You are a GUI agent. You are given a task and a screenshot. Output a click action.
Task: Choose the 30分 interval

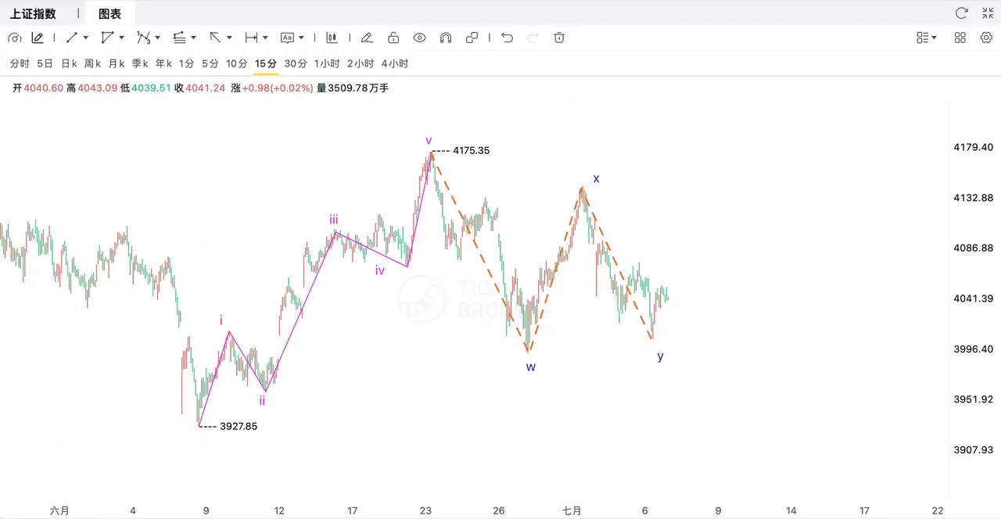296,63
